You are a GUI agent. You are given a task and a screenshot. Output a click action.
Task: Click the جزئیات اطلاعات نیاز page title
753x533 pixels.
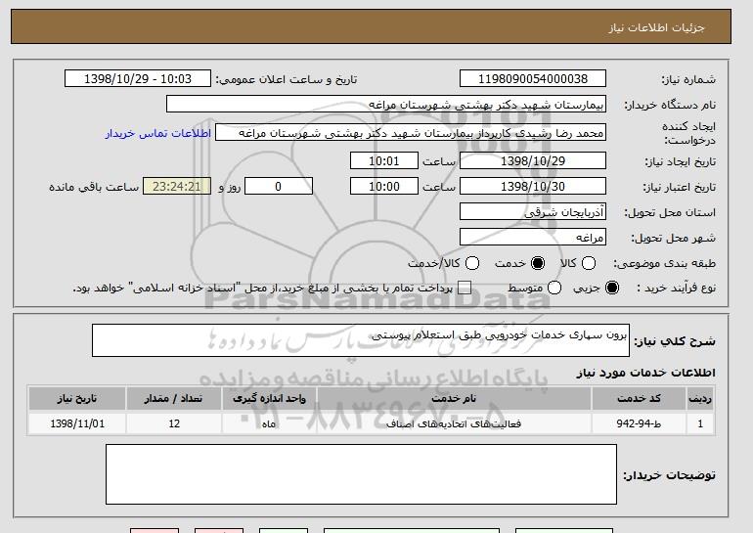click(656, 27)
